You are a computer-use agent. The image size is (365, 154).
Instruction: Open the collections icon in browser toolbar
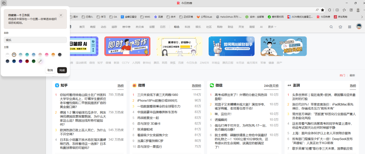(351, 10)
